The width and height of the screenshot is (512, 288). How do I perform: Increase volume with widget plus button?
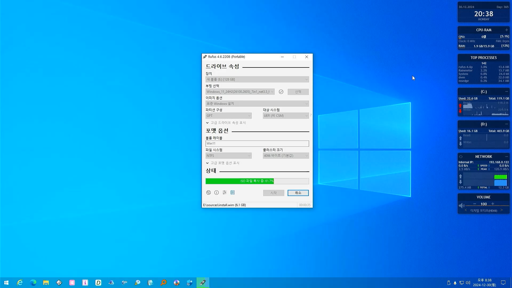click(493, 204)
